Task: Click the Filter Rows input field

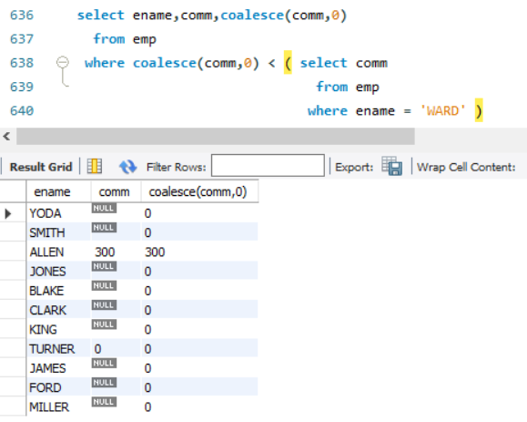Action: (268, 165)
